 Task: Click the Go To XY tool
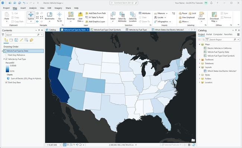60,17
